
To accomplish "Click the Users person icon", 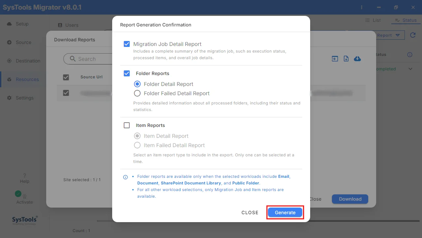I will pyautogui.click(x=60, y=25).
